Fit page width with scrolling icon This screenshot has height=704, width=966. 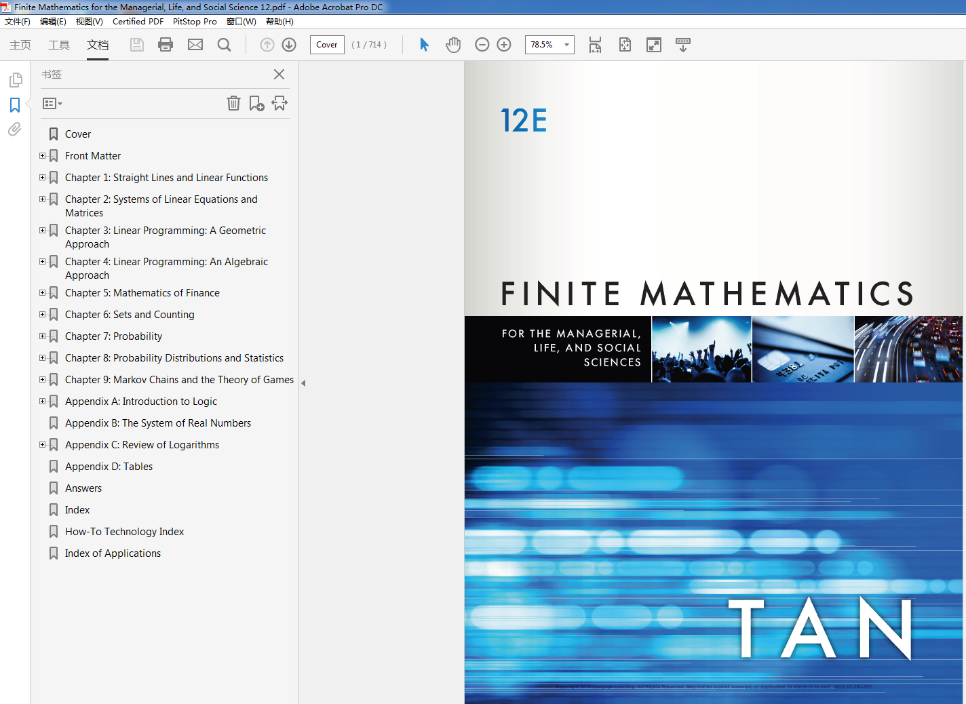pyautogui.click(x=595, y=45)
